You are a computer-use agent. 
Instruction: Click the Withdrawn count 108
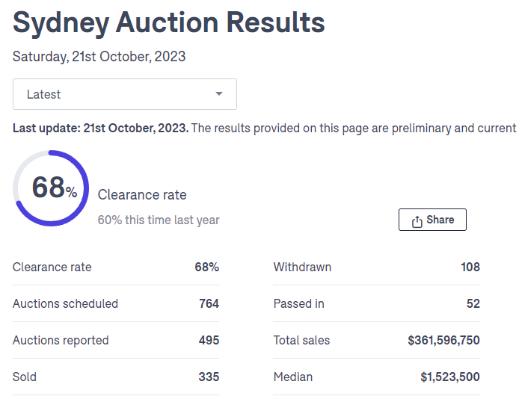pyautogui.click(x=470, y=267)
